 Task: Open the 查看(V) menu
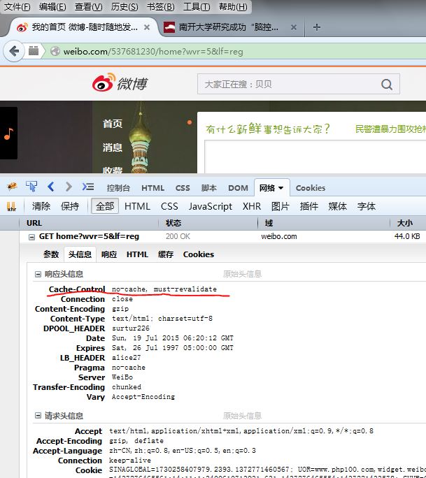tap(89, 7)
